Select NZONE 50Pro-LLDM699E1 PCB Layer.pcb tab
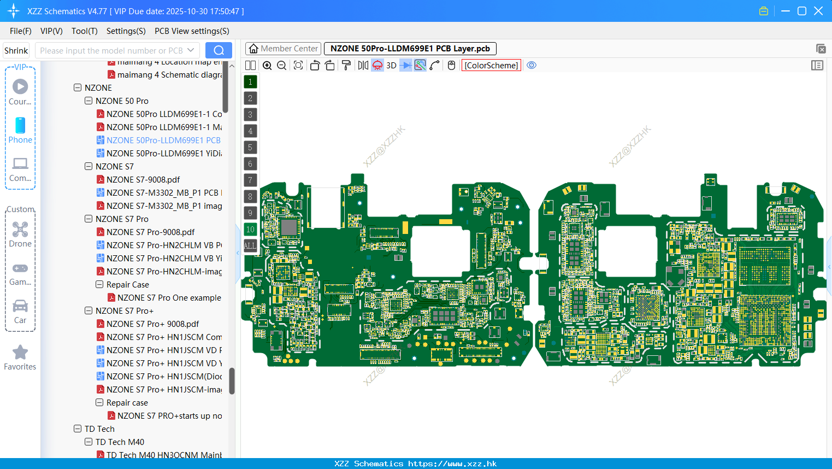 click(410, 49)
